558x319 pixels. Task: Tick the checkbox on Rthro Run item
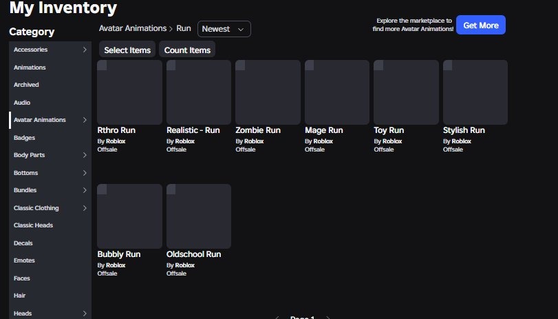tap(102, 65)
